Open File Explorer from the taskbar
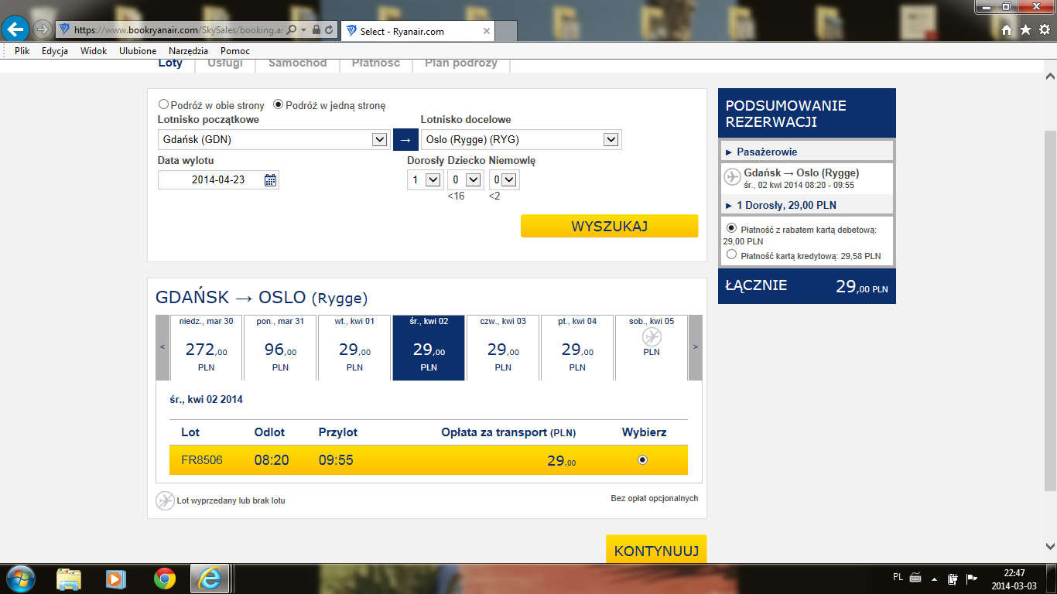 click(69, 579)
